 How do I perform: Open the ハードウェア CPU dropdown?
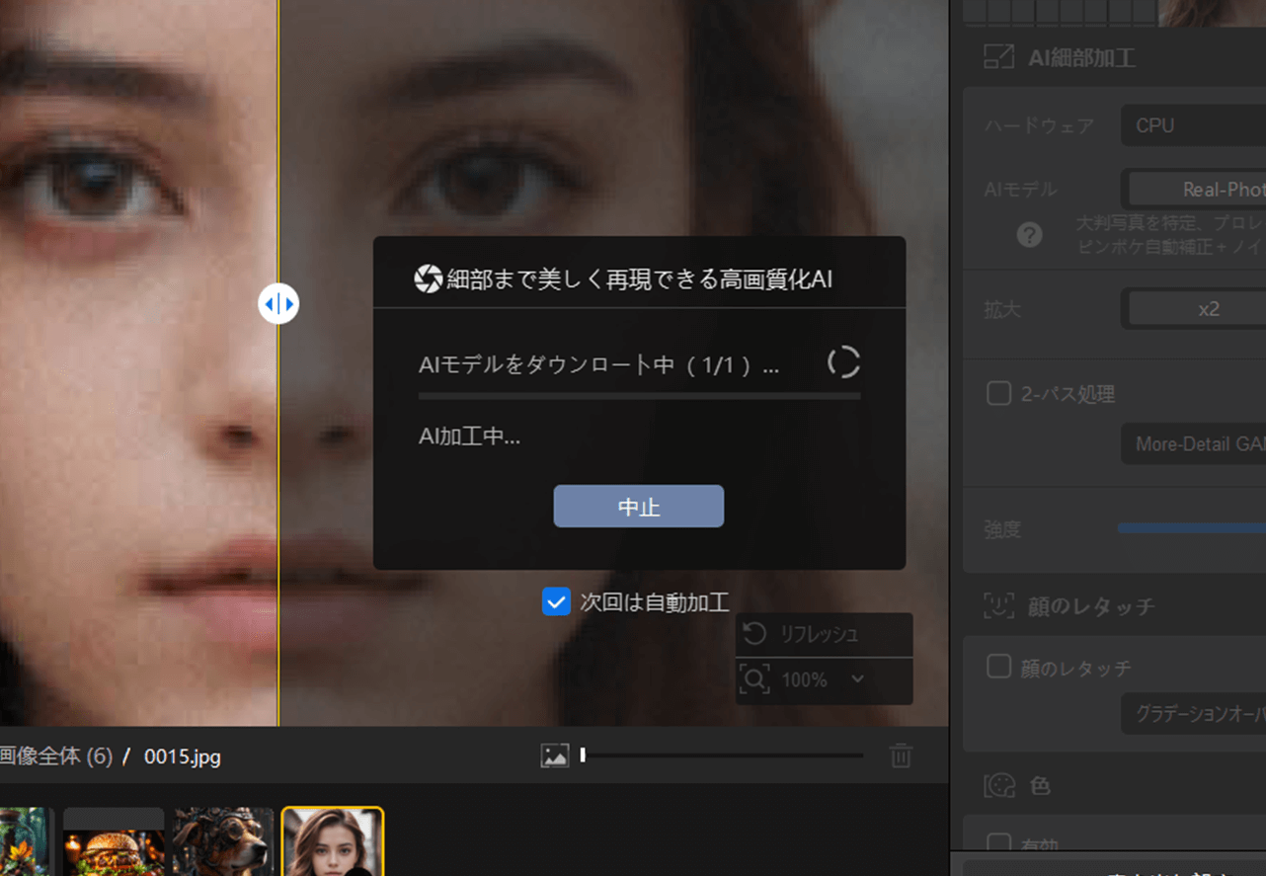1193,125
